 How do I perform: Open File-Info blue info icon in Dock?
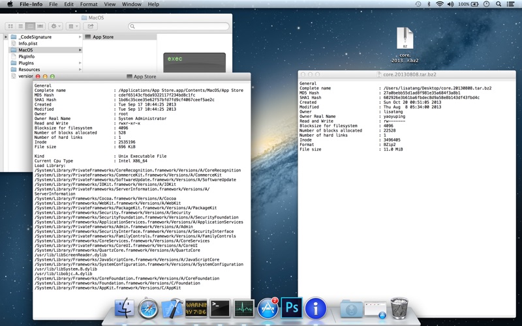316,308
